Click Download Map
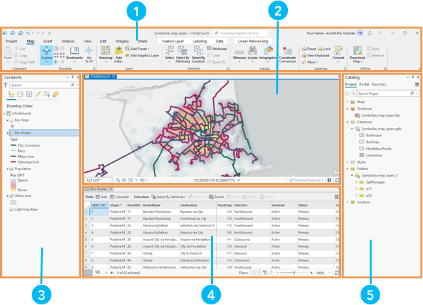Screen dimensions: 423x305 point(357,55)
